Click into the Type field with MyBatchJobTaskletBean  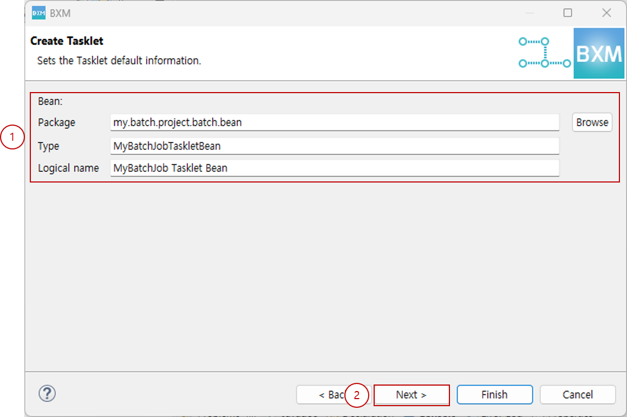tap(334, 146)
